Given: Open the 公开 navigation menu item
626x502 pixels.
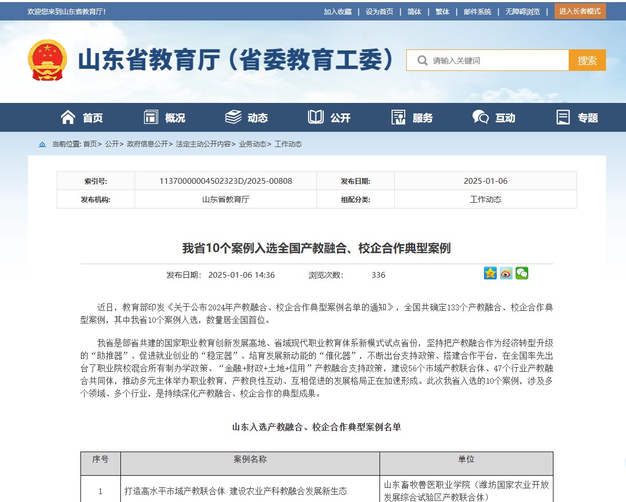Looking at the screenshot, I should pos(341,118).
